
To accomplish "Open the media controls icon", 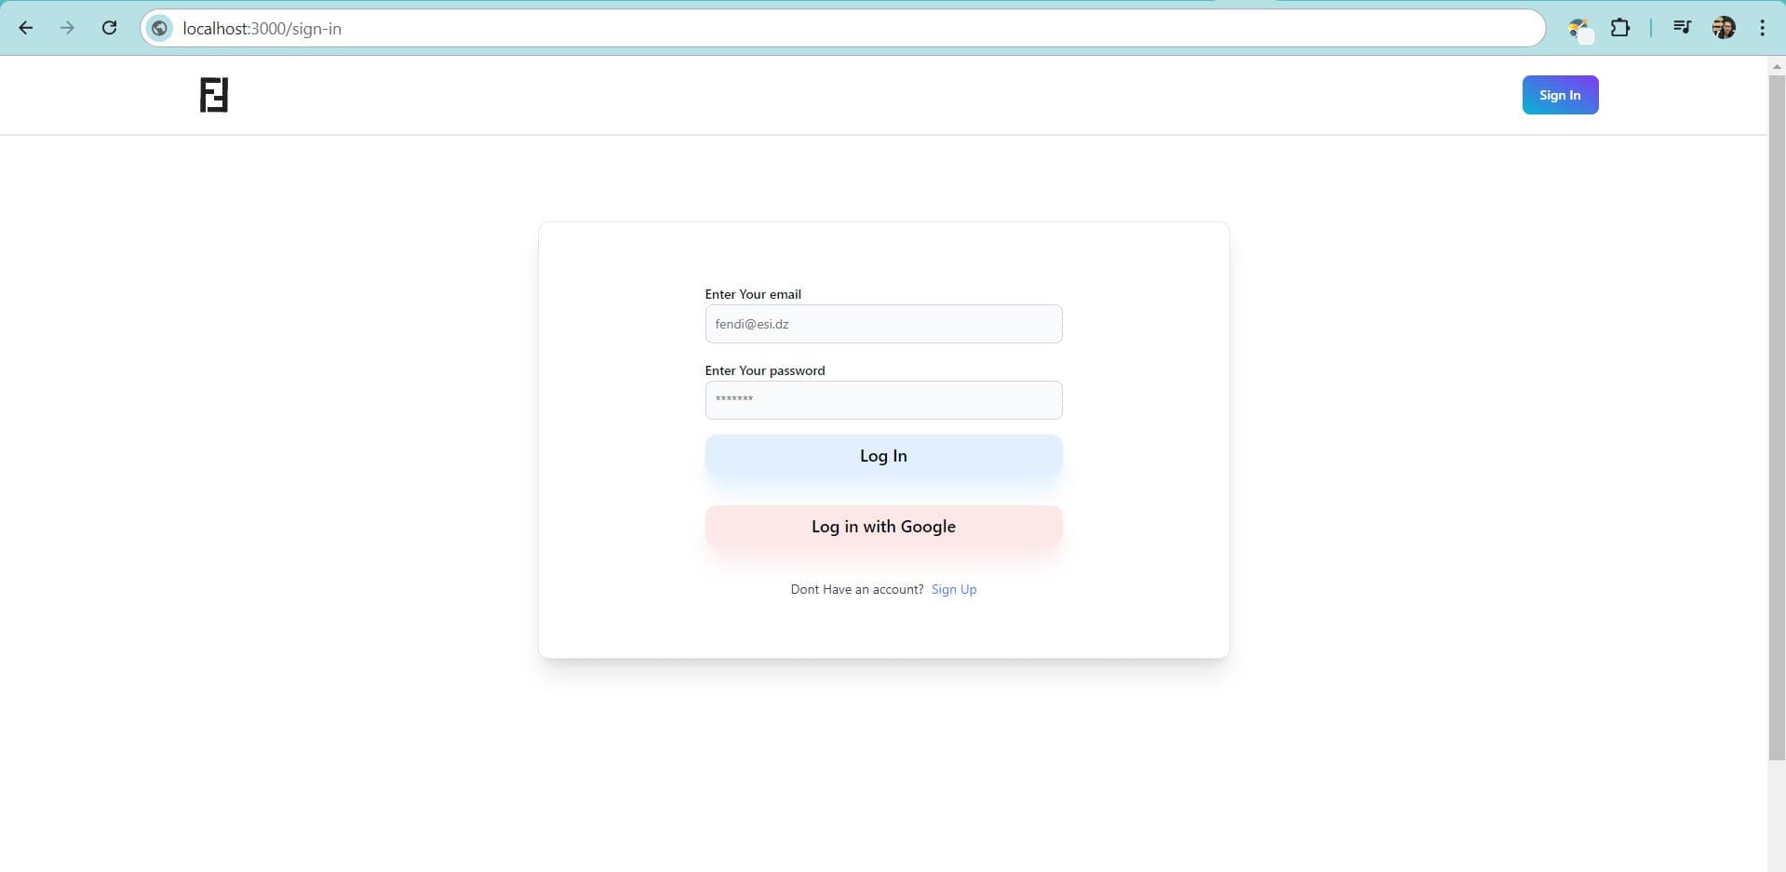I will 1682,28.
